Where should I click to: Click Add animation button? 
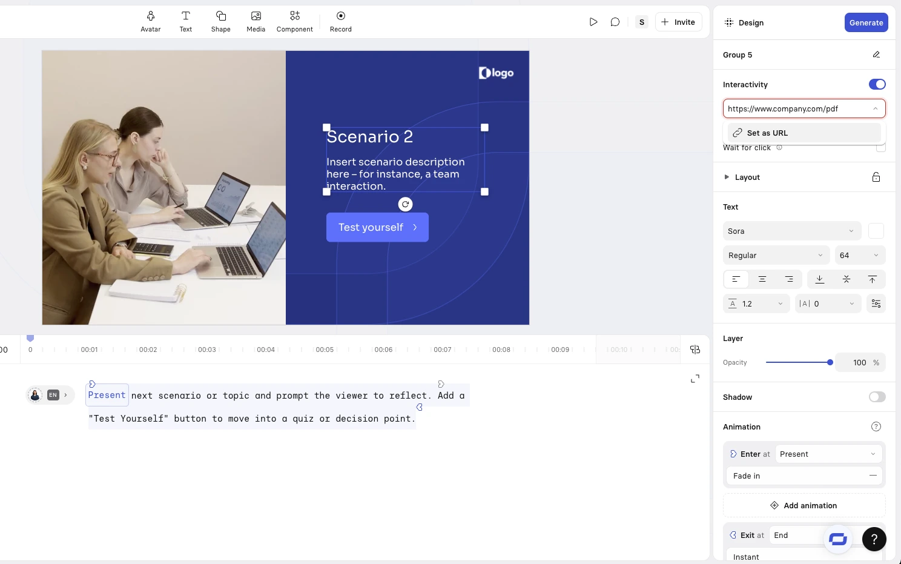804,505
